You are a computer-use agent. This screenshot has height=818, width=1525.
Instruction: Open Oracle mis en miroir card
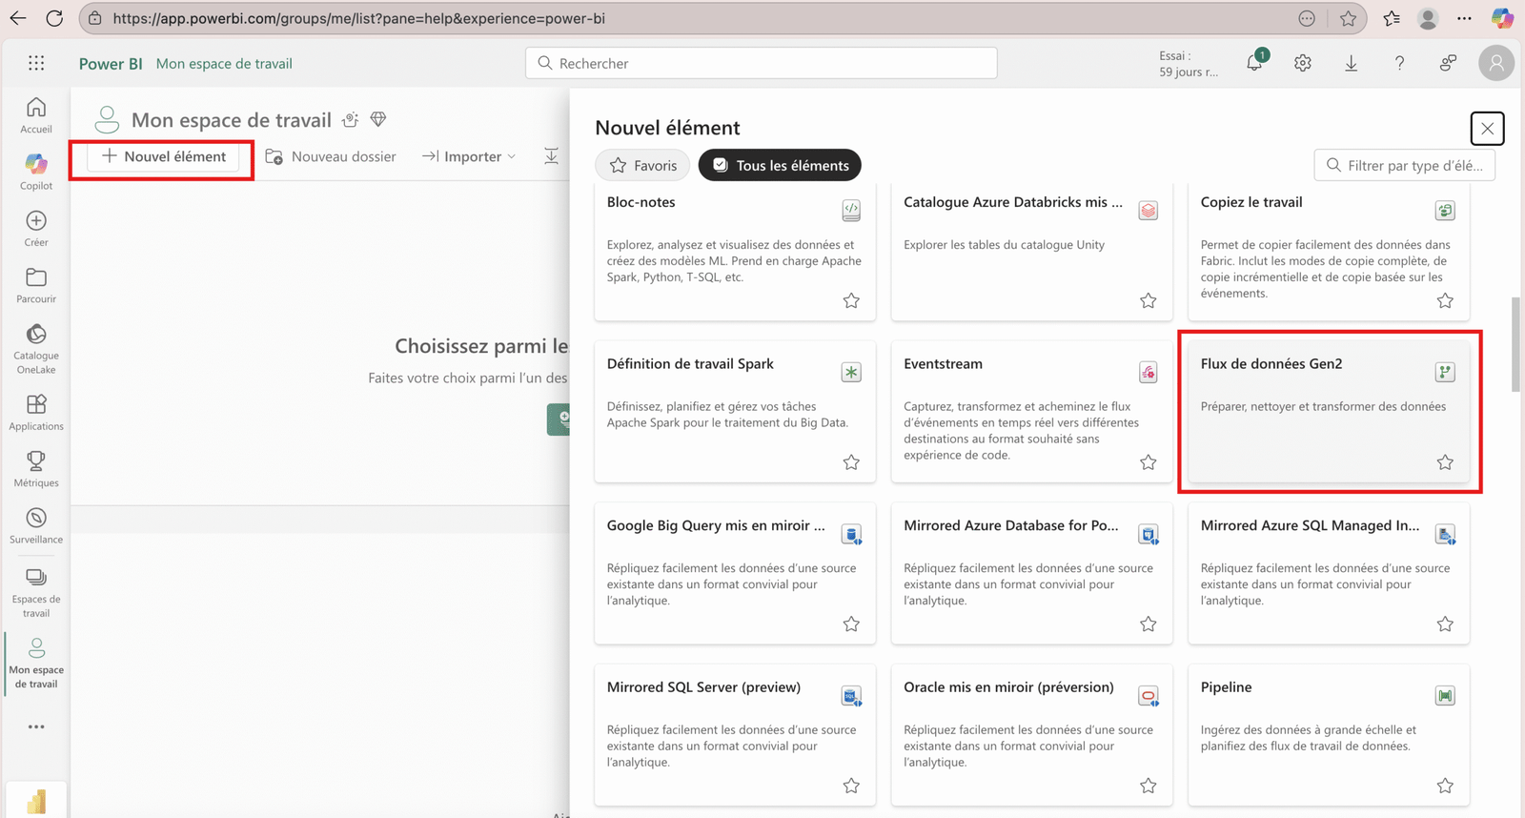coord(1031,735)
